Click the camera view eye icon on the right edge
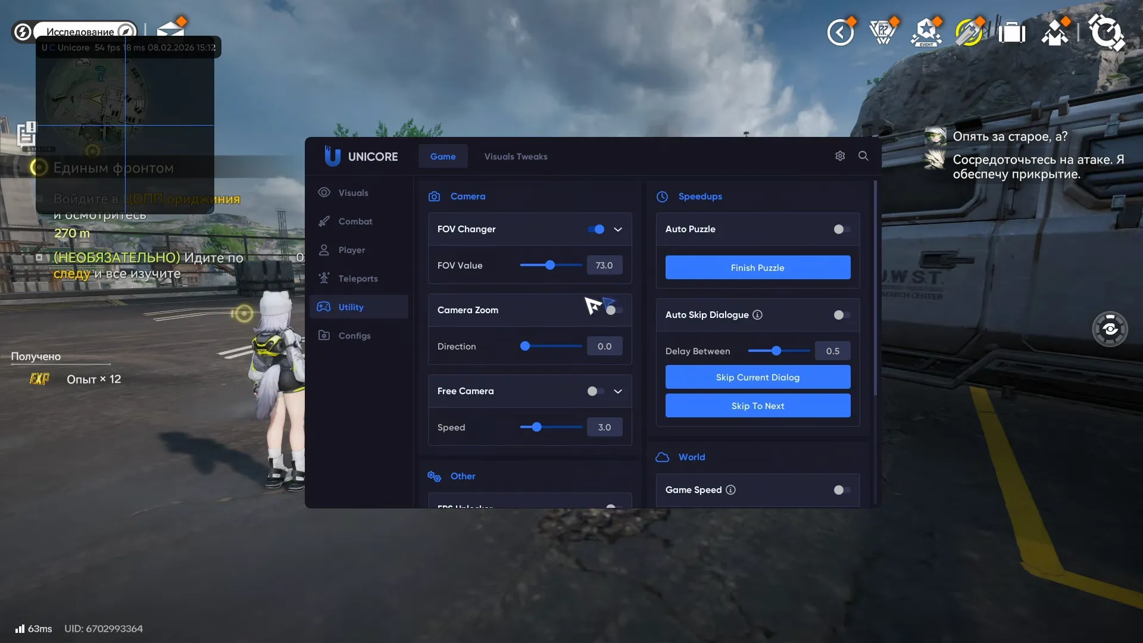This screenshot has width=1143, height=643. point(1110,329)
